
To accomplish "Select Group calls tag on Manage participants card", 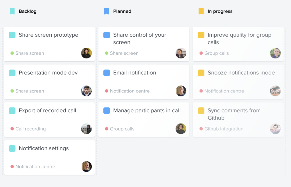I will [122, 129].
